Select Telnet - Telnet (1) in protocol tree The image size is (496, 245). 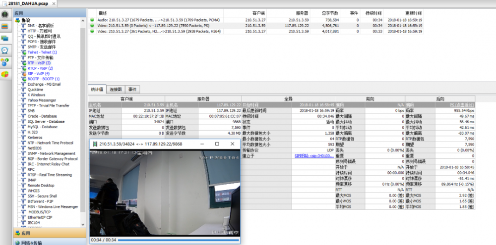42,52
